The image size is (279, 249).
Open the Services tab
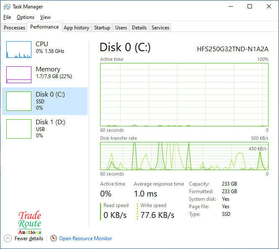point(160,28)
